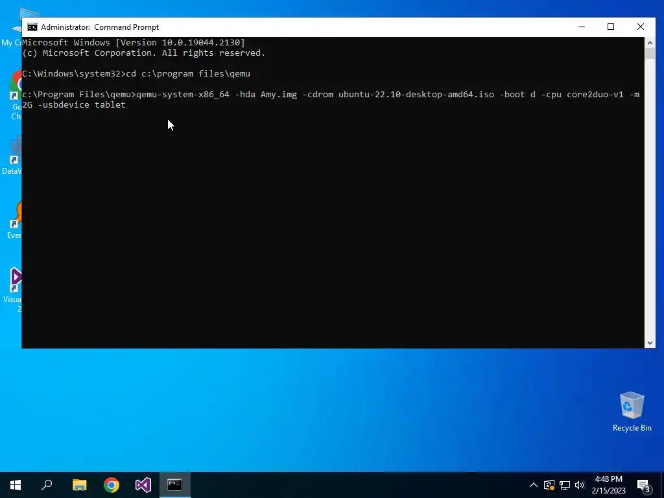
Task: Click the Microsoft Windows version line
Action: [134, 42]
